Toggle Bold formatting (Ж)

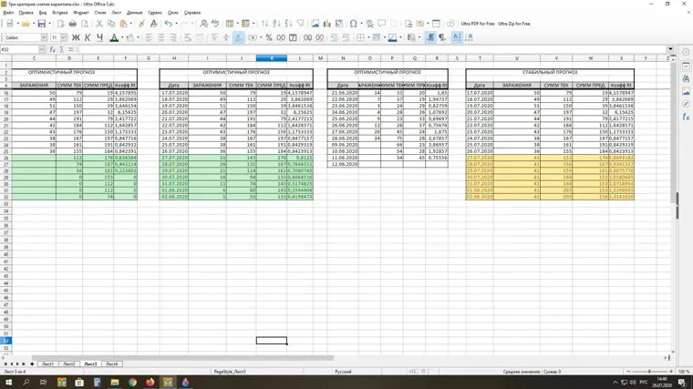75,37
